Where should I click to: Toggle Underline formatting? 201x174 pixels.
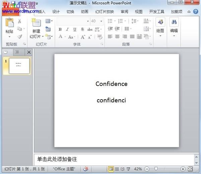(x=75, y=29)
